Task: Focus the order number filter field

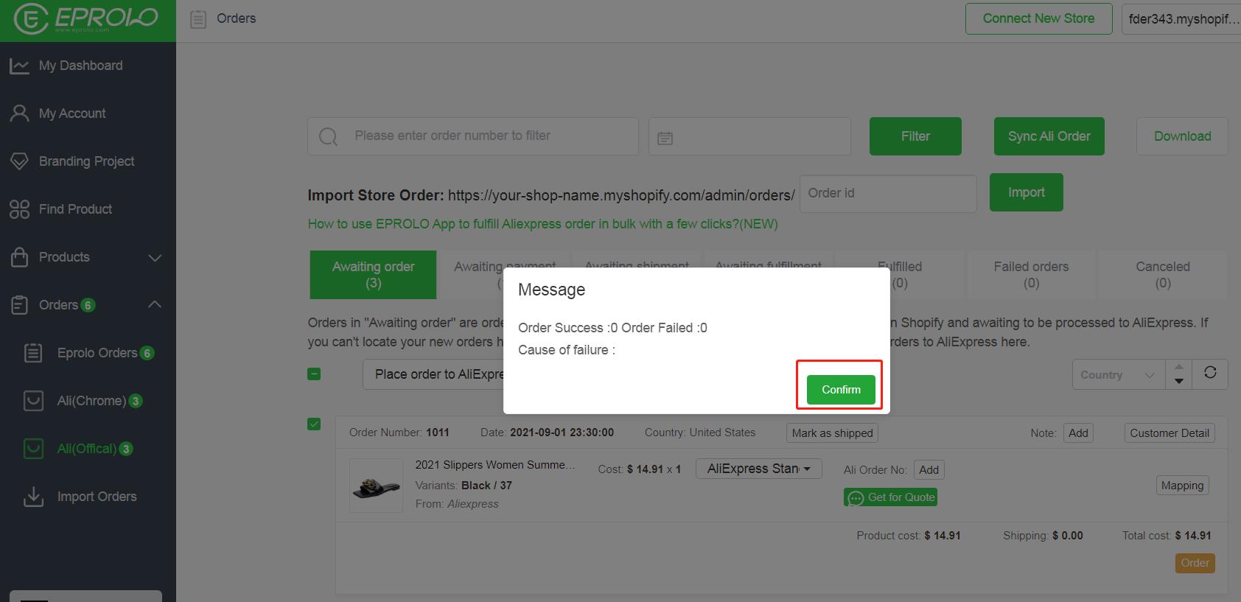Action: coord(473,136)
